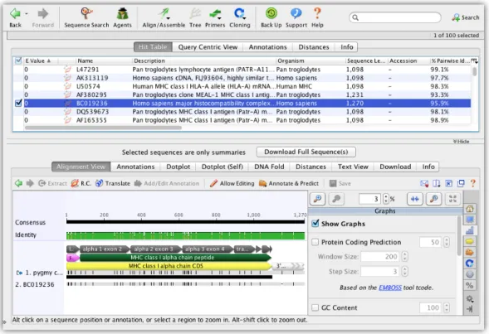Select the DQ539673 row name
The width and height of the screenshot is (489, 334).
click(92, 111)
